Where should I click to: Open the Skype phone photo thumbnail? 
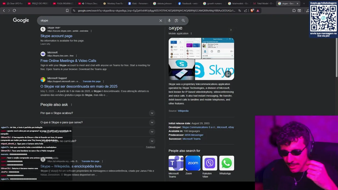click(x=182, y=69)
